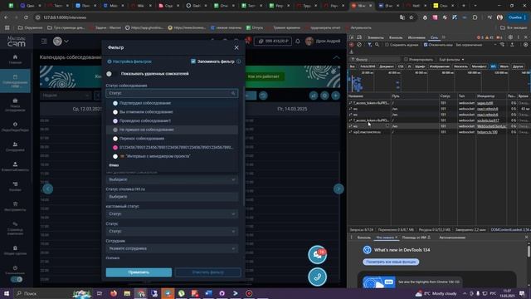This screenshot has height=299, width=531.
Task: Toggle the remember filter checkbox
Action: (193, 61)
